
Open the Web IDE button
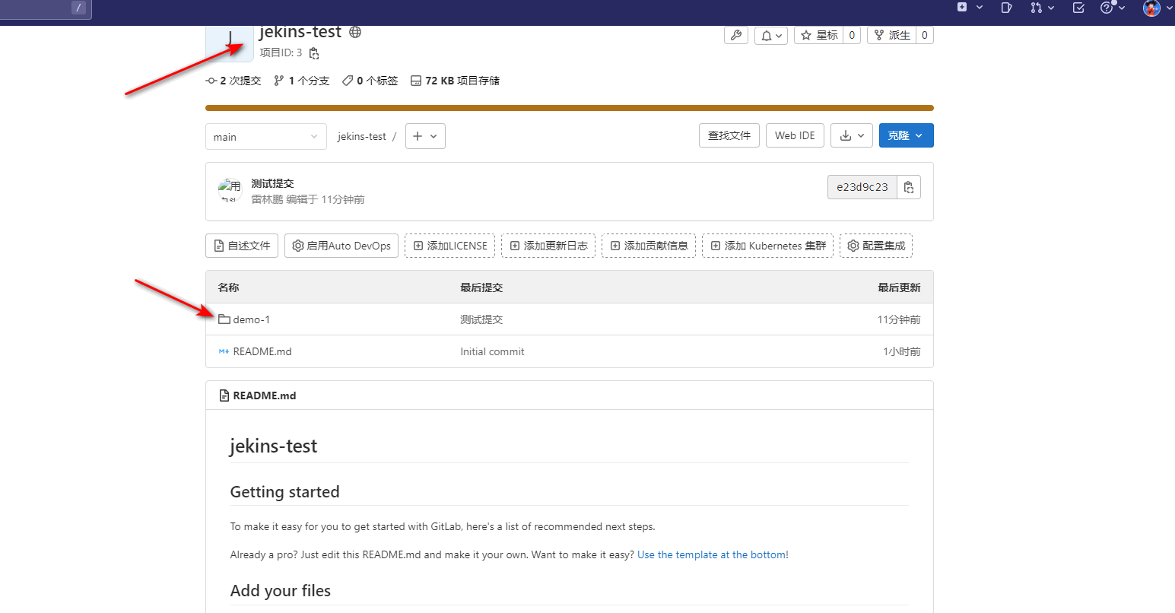click(x=795, y=135)
